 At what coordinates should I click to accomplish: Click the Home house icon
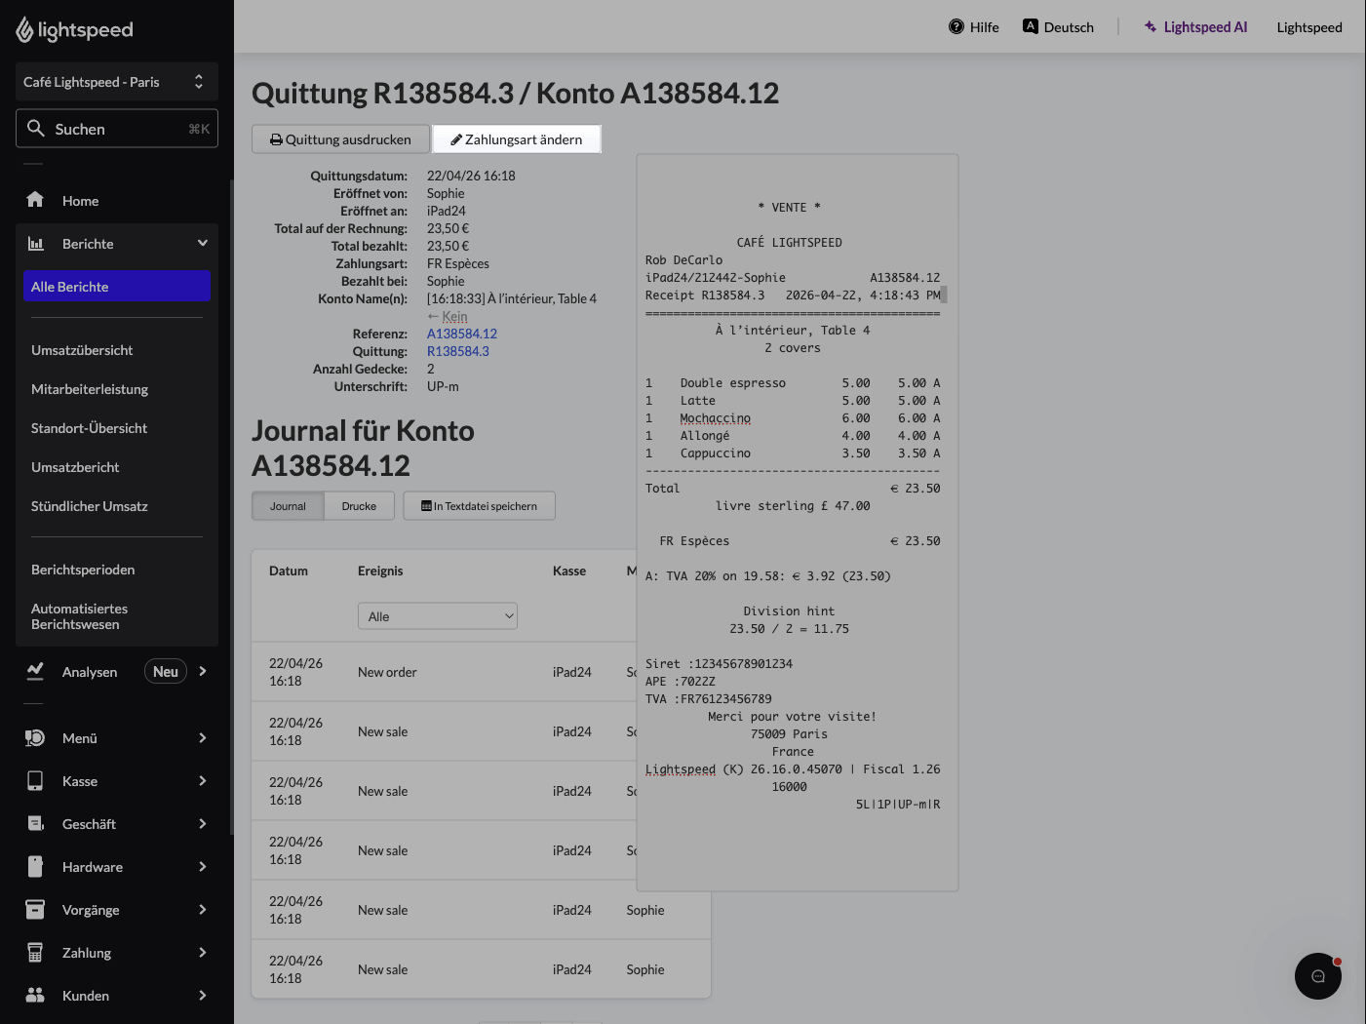35,200
